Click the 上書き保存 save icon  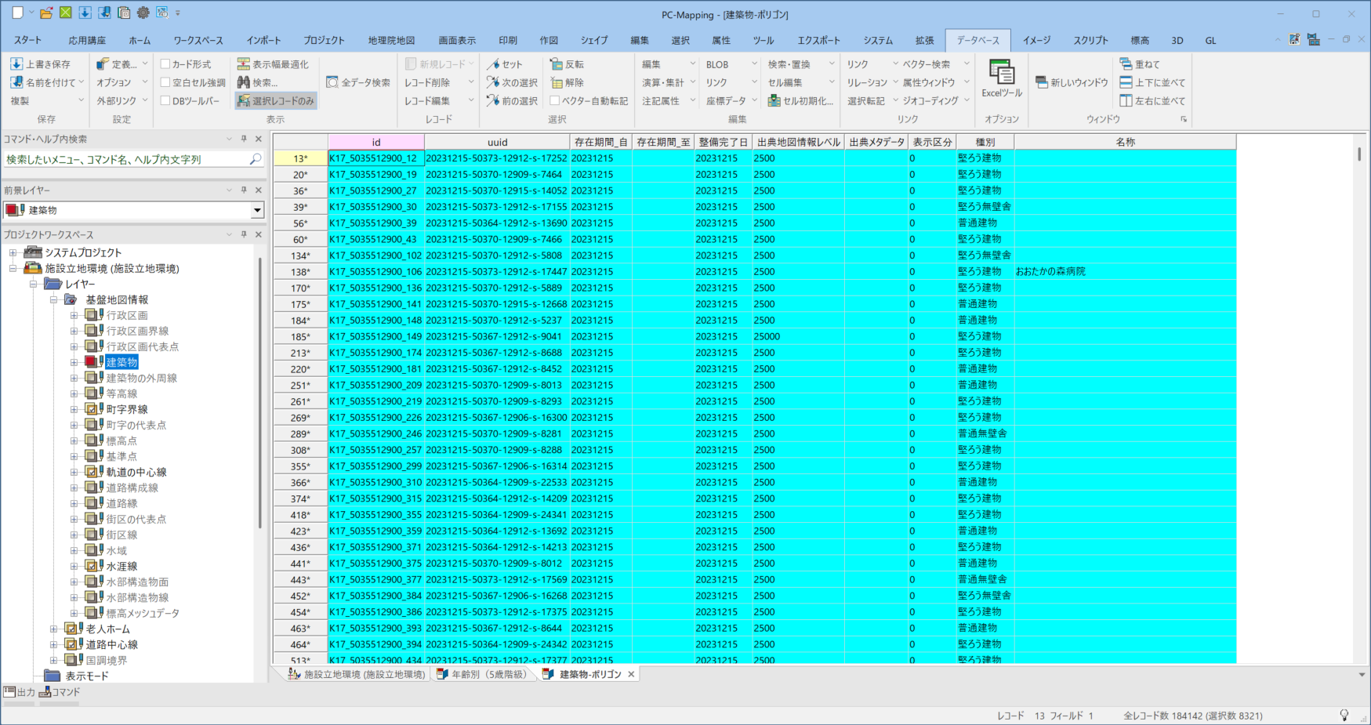point(16,64)
